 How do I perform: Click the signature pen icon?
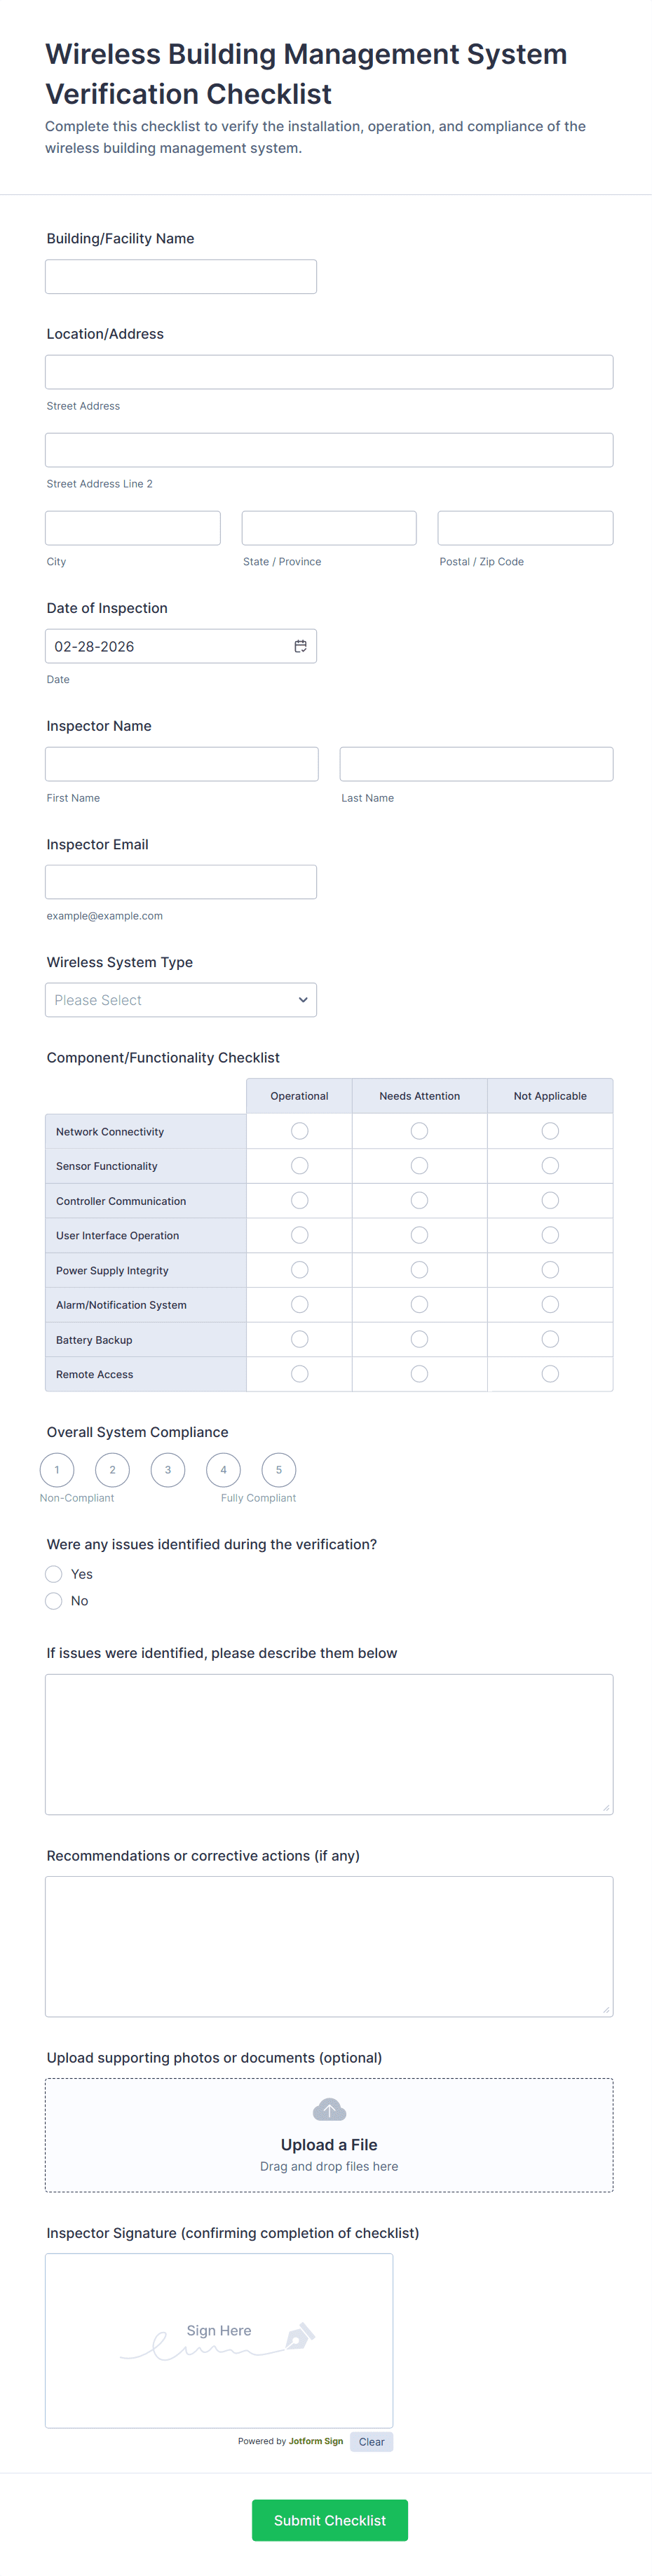coord(299,2337)
